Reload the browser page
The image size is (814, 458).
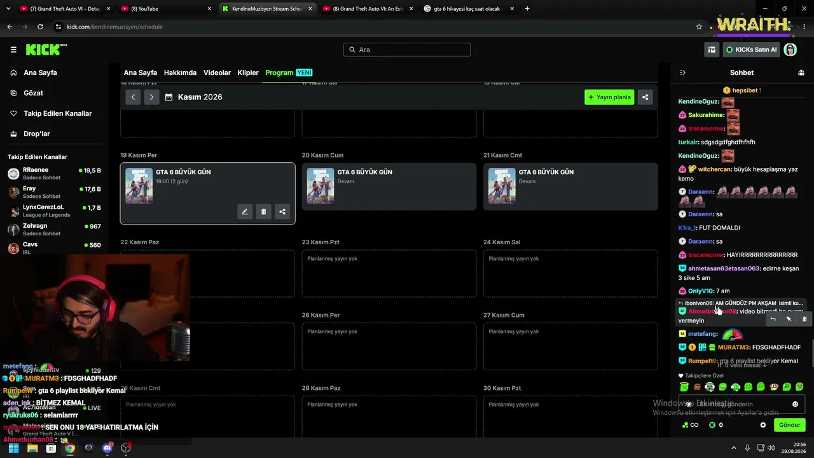pyautogui.click(x=40, y=27)
